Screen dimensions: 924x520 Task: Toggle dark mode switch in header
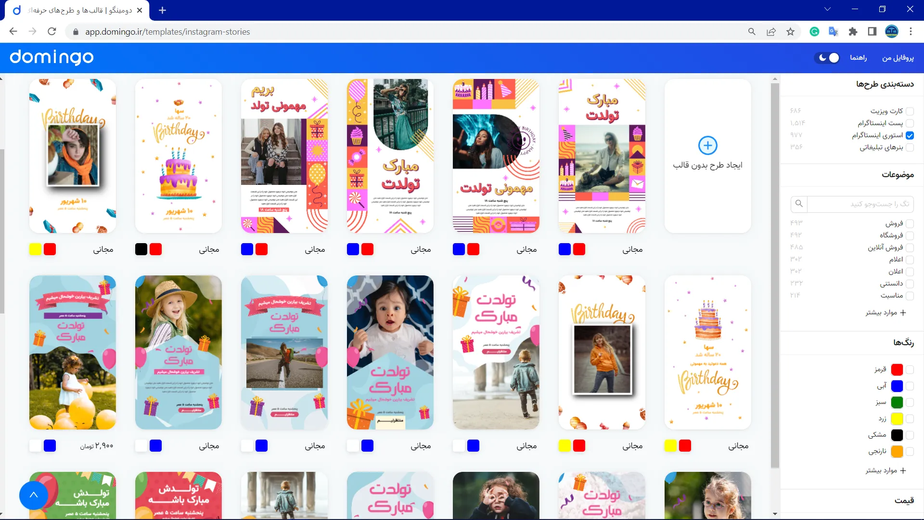(828, 58)
